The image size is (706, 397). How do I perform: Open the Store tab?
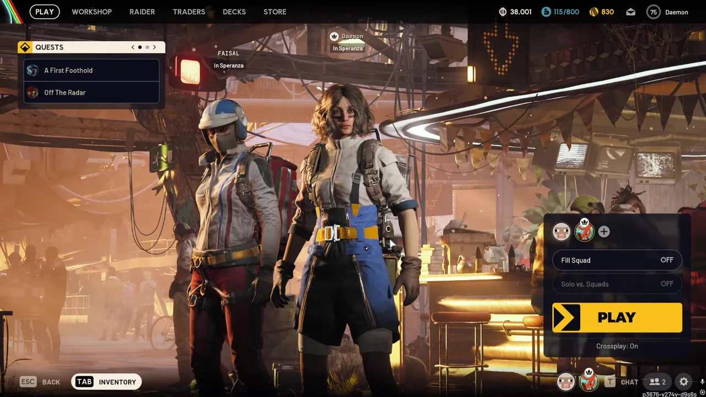pos(275,12)
